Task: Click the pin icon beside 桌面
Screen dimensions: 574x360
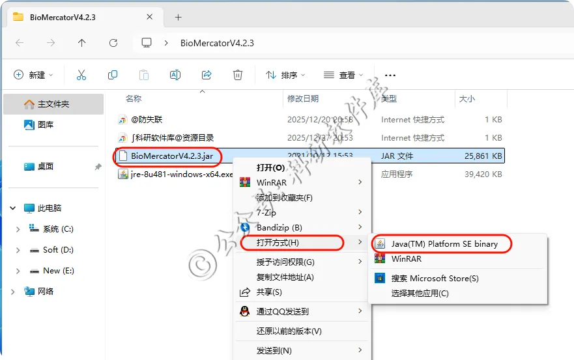Action: point(98,167)
